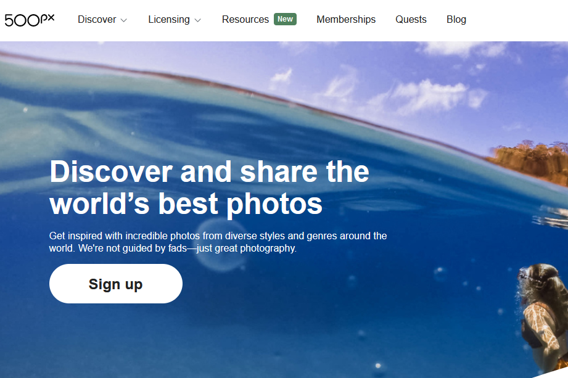
Task: Open the Discover menu
Action: click(97, 19)
